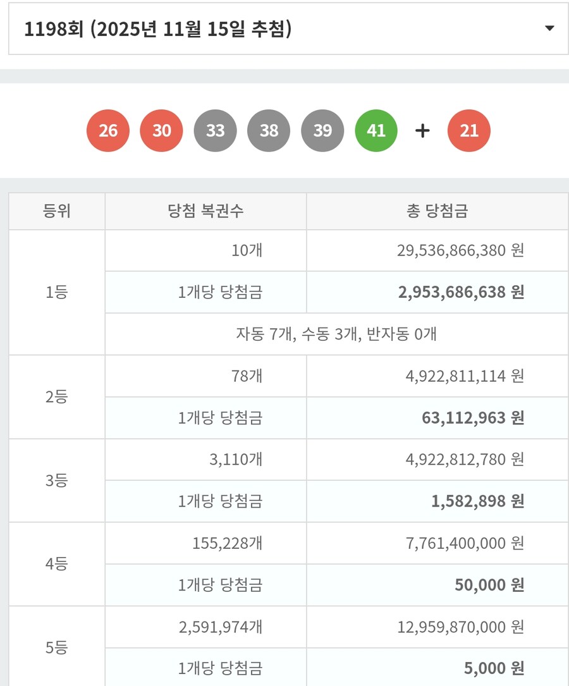Click the gray number ball 38
This screenshot has height=686, width=569.
pyautogui.click(x=269, y=130)
